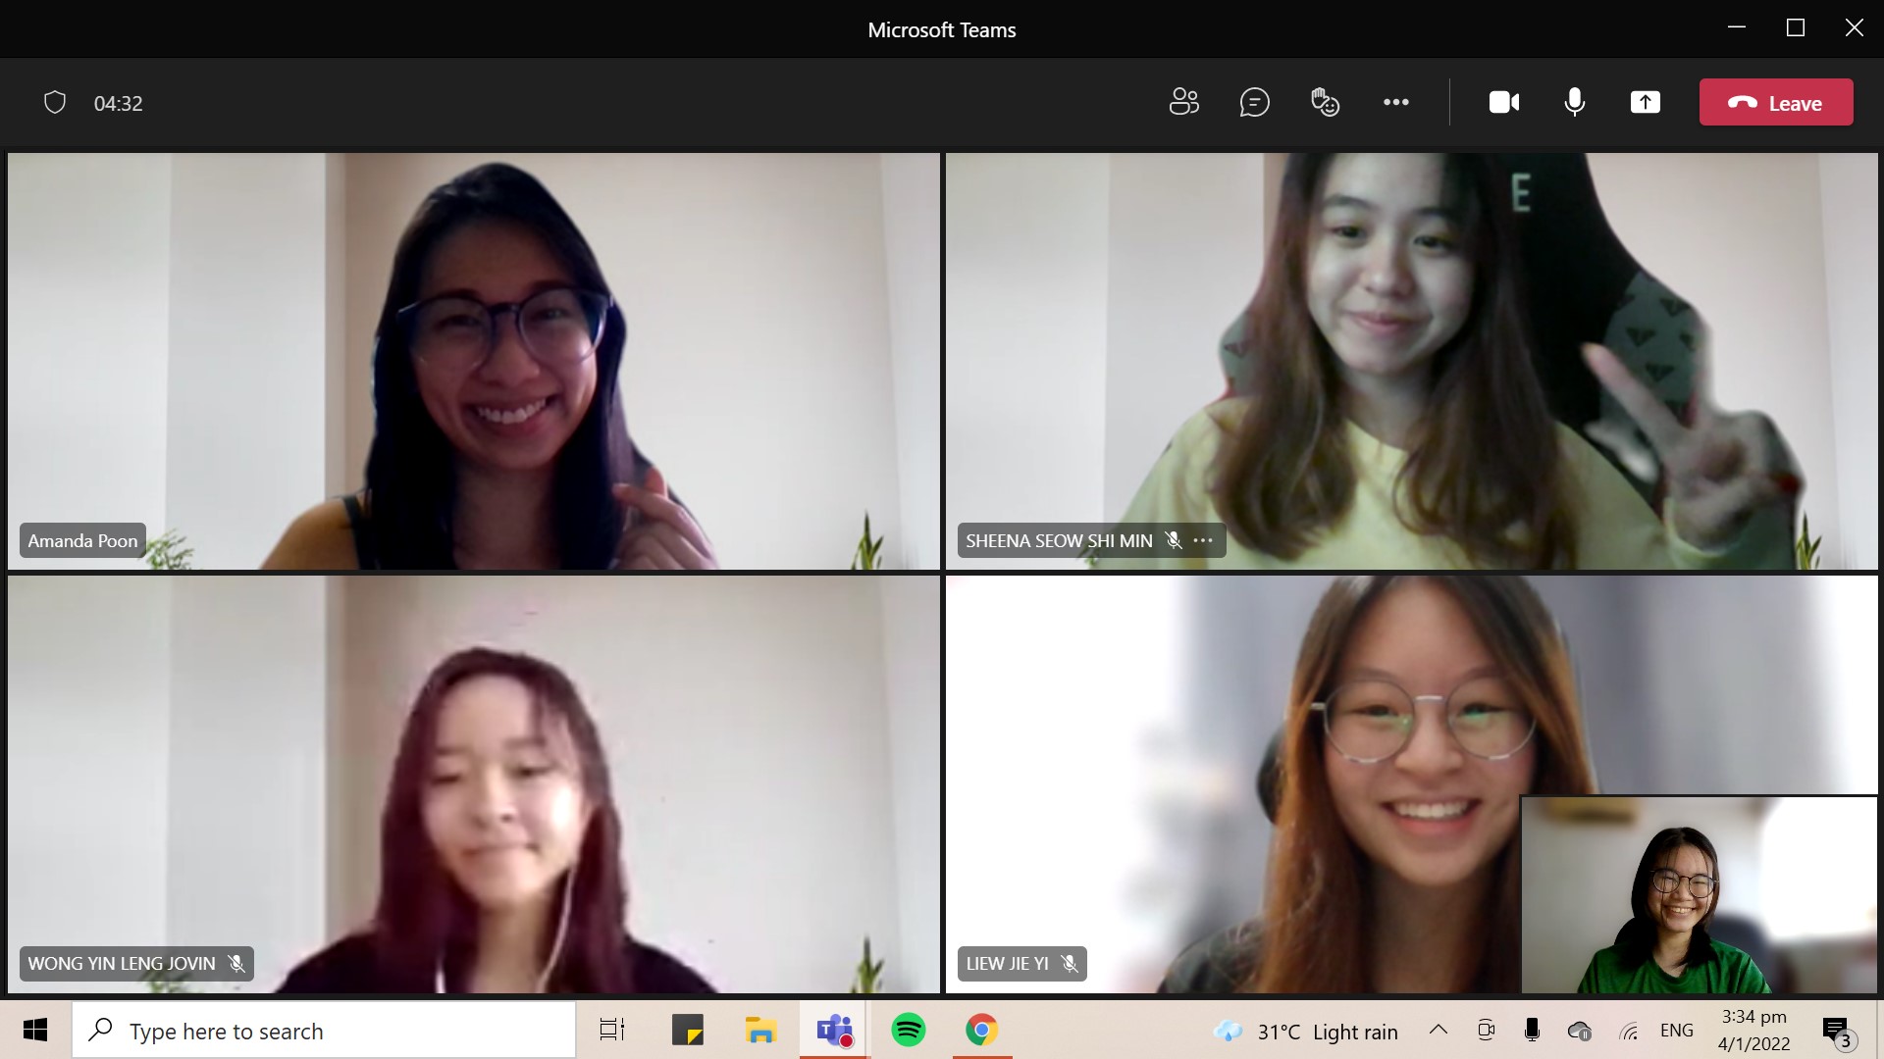1884x1059 pixels.
Task: Mute the microphone
Action: (x=1574, y=102)
